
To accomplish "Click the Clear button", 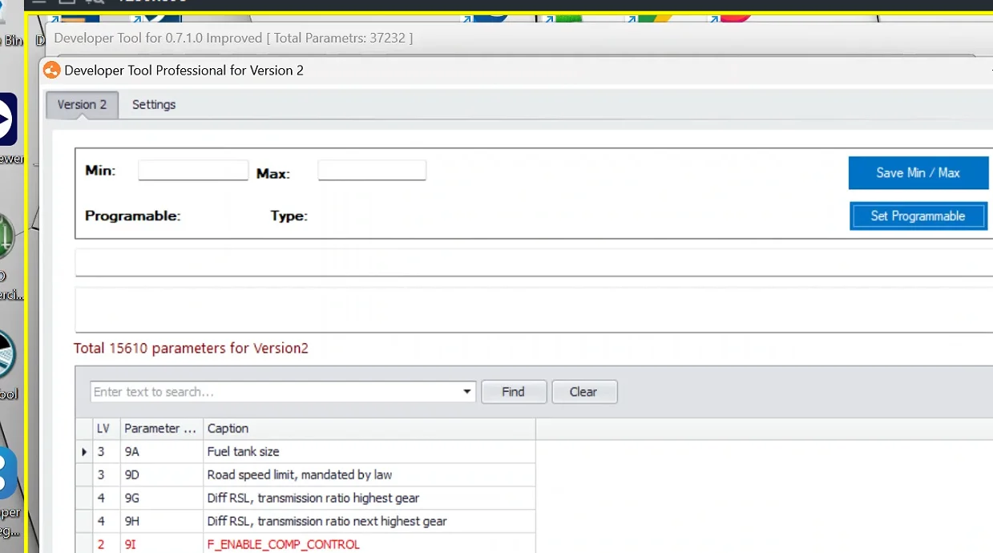I will tap(583, 392).
